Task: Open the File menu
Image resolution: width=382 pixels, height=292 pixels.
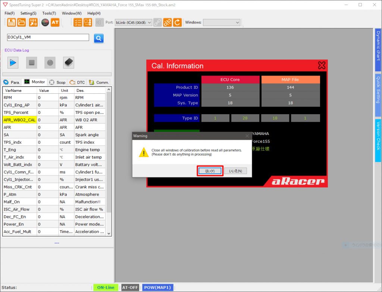Action: [x=9, y=13]
